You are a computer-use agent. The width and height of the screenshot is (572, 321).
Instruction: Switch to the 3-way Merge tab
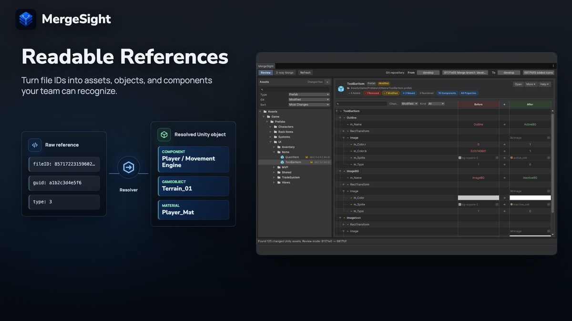285,73
